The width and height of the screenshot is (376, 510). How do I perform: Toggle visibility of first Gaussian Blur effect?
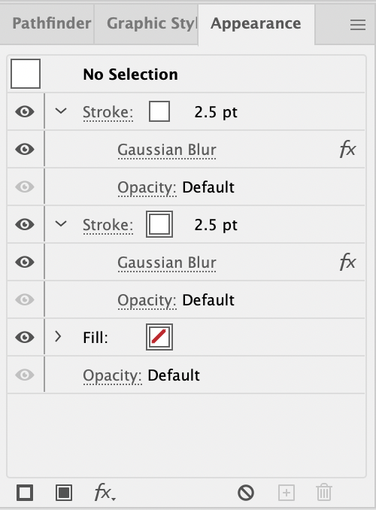pyautogui.click(x=25, y=149)
